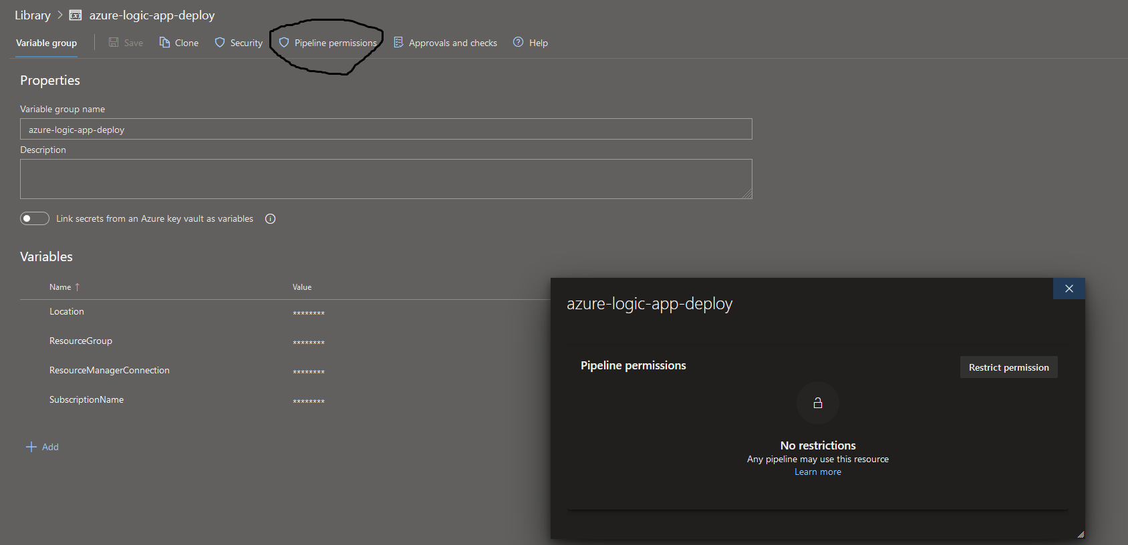Click into the Description text area
The height and width of the screenshot is (545, 1128).
click(386, 179)
